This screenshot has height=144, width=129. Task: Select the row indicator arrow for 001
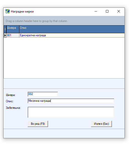(x=5, y=35)
